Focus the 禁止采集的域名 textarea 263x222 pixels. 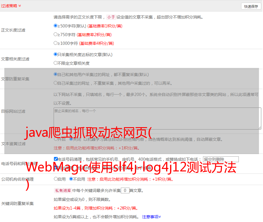[157, 119]
